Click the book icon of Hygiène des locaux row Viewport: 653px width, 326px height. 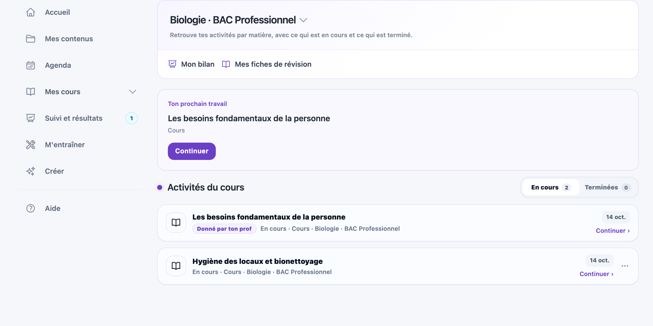[176, 266]
